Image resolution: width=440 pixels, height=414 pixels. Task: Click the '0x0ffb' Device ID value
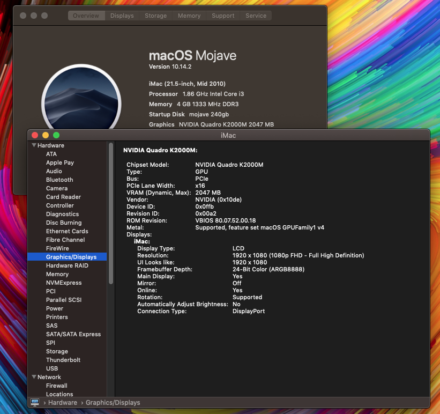point(204,206)
